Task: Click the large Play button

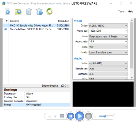Action: [x=79, y=116]
